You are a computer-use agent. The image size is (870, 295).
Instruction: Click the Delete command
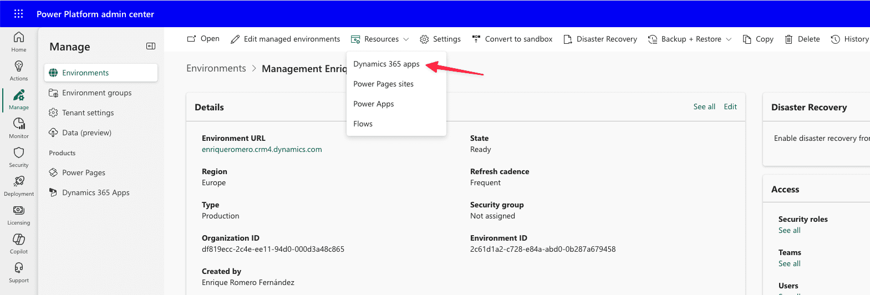(x=802, y=39)
